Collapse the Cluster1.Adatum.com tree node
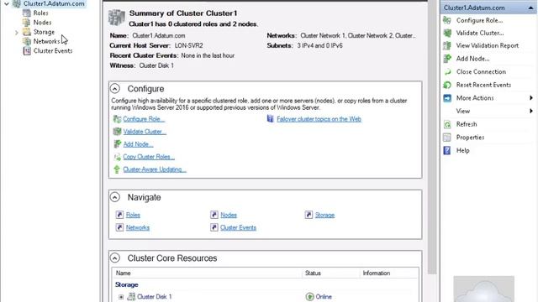 [7, 3]
